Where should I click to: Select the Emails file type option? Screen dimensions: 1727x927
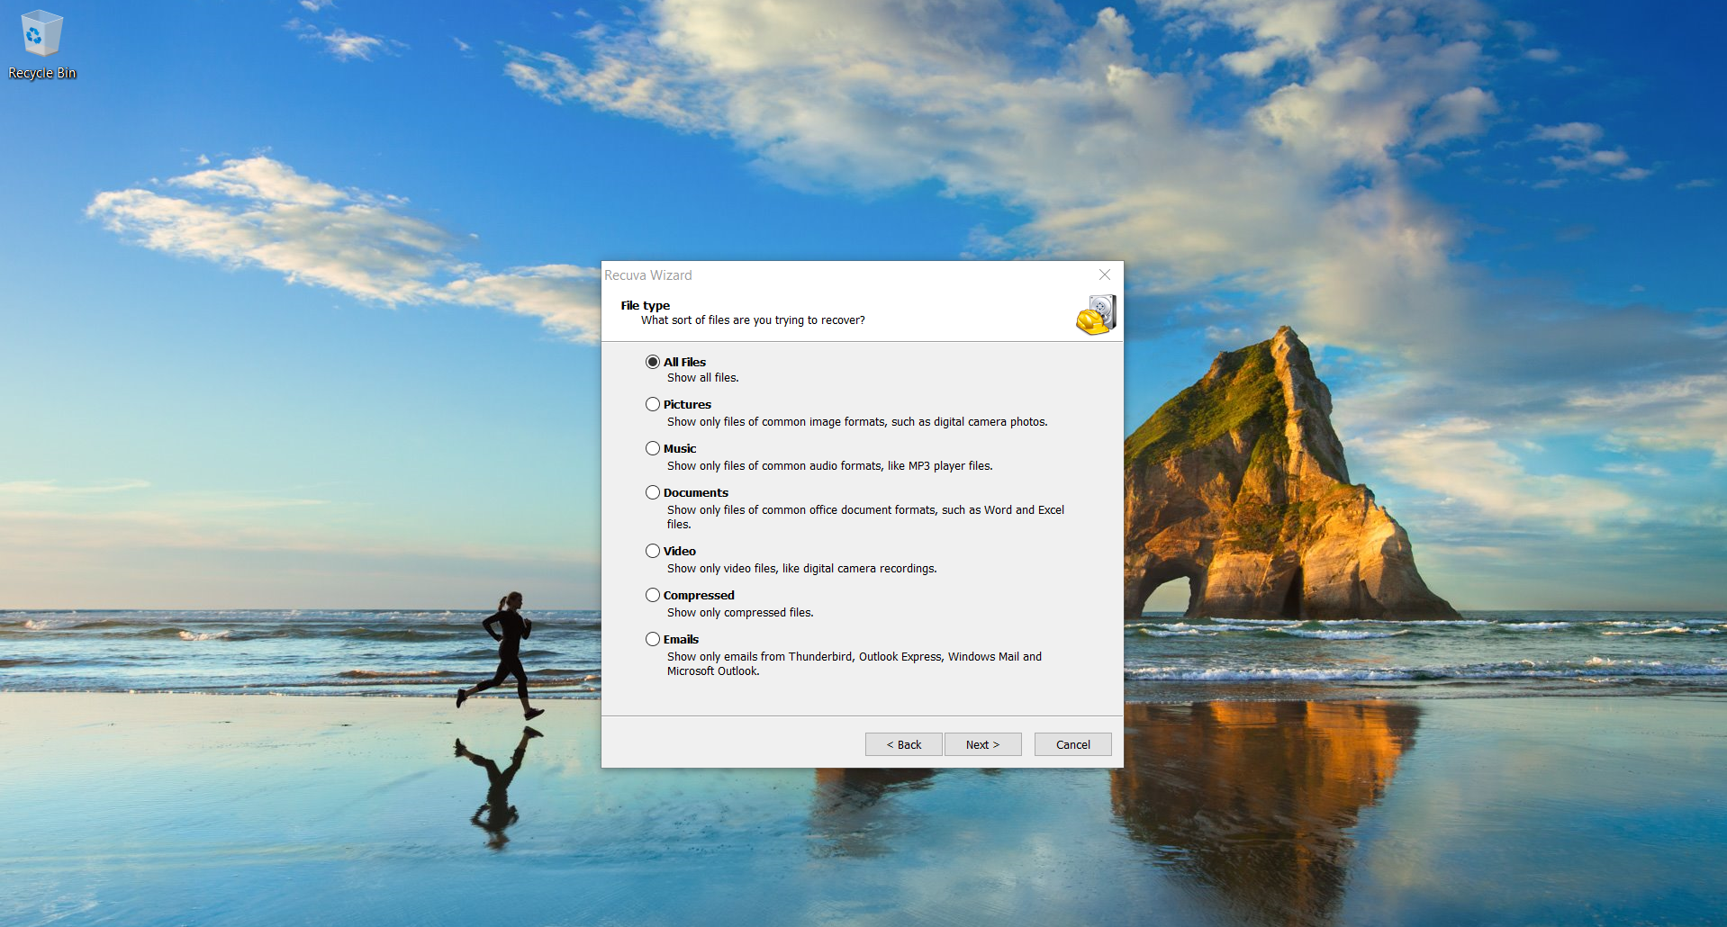pos(653,639)
